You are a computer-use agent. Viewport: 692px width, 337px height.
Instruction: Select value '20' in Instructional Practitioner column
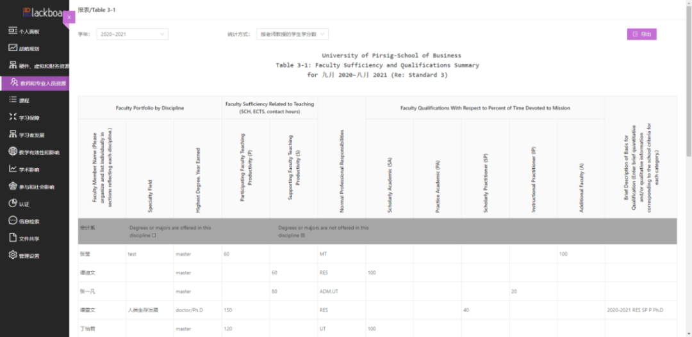point(514,291)
